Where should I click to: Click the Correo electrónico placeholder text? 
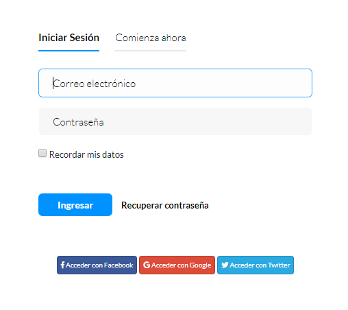95,84
